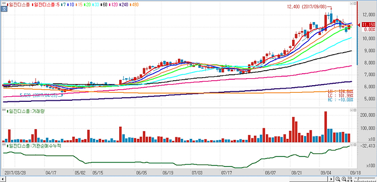This screenshot has width=377, height=182.
Task: Close the 거래량 volume panel
Action: (x=355, y=110)
